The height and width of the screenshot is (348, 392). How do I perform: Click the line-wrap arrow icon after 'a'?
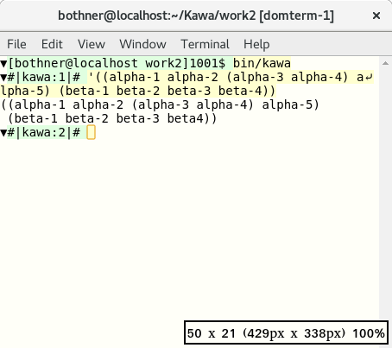coord(370,77)
